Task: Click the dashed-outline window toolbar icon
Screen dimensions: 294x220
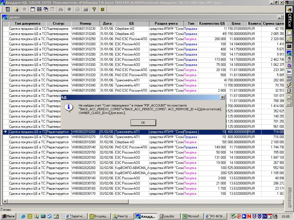Action: pyautogui.click(x=53, y=9)
